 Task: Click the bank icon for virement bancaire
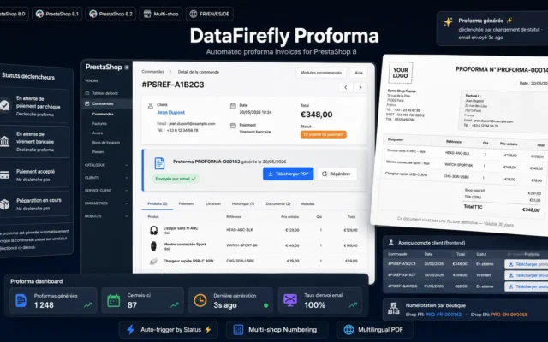click(x=4, y=141)
